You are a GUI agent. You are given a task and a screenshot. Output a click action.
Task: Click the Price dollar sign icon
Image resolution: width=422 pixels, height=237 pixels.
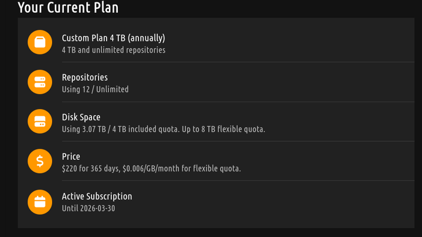tap(40, 162)
